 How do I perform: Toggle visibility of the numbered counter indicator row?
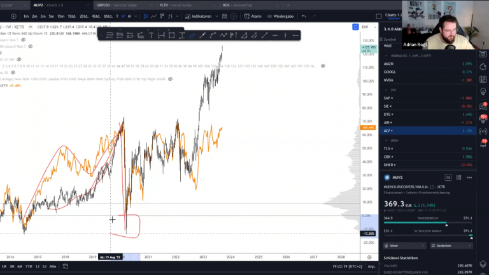pyautogui.click(x=323, y=66)
